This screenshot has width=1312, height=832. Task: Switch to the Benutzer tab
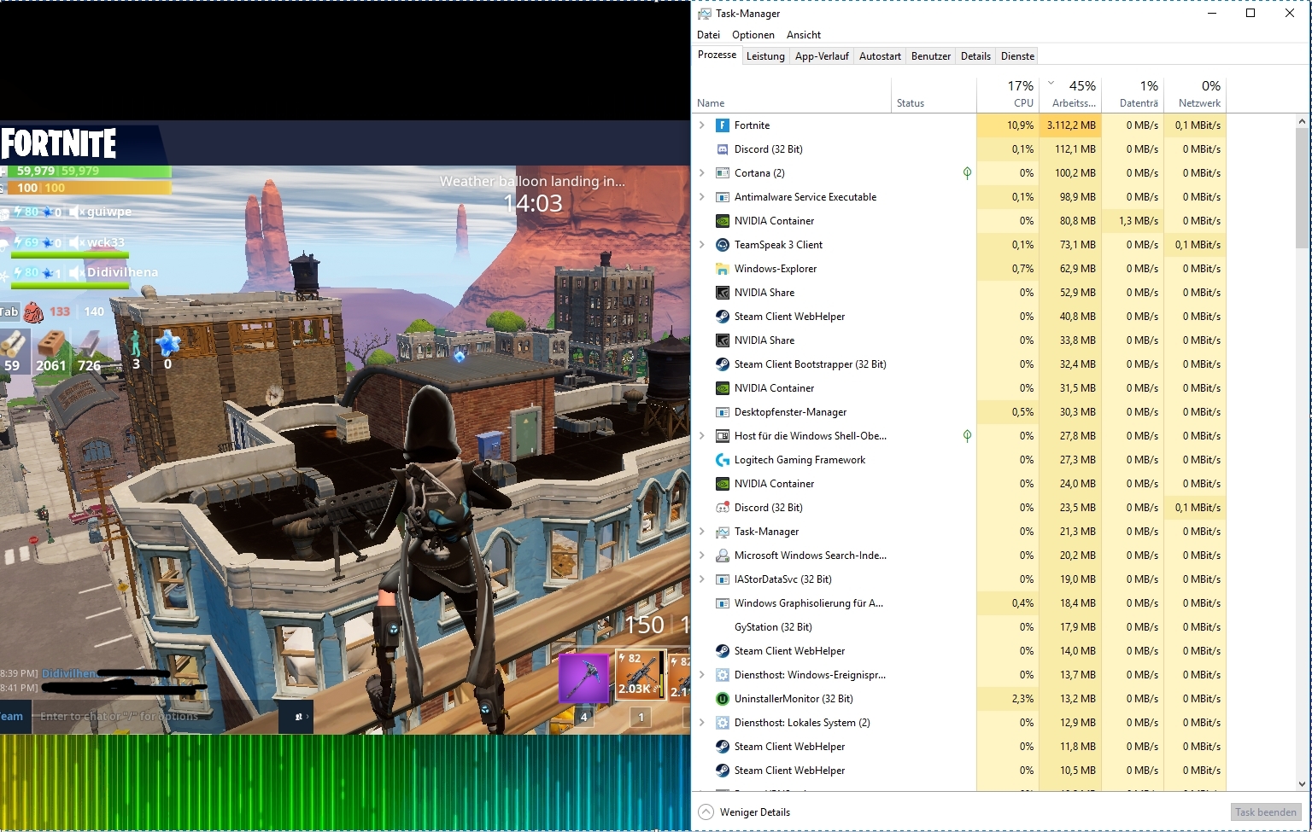tap(931, 56)
